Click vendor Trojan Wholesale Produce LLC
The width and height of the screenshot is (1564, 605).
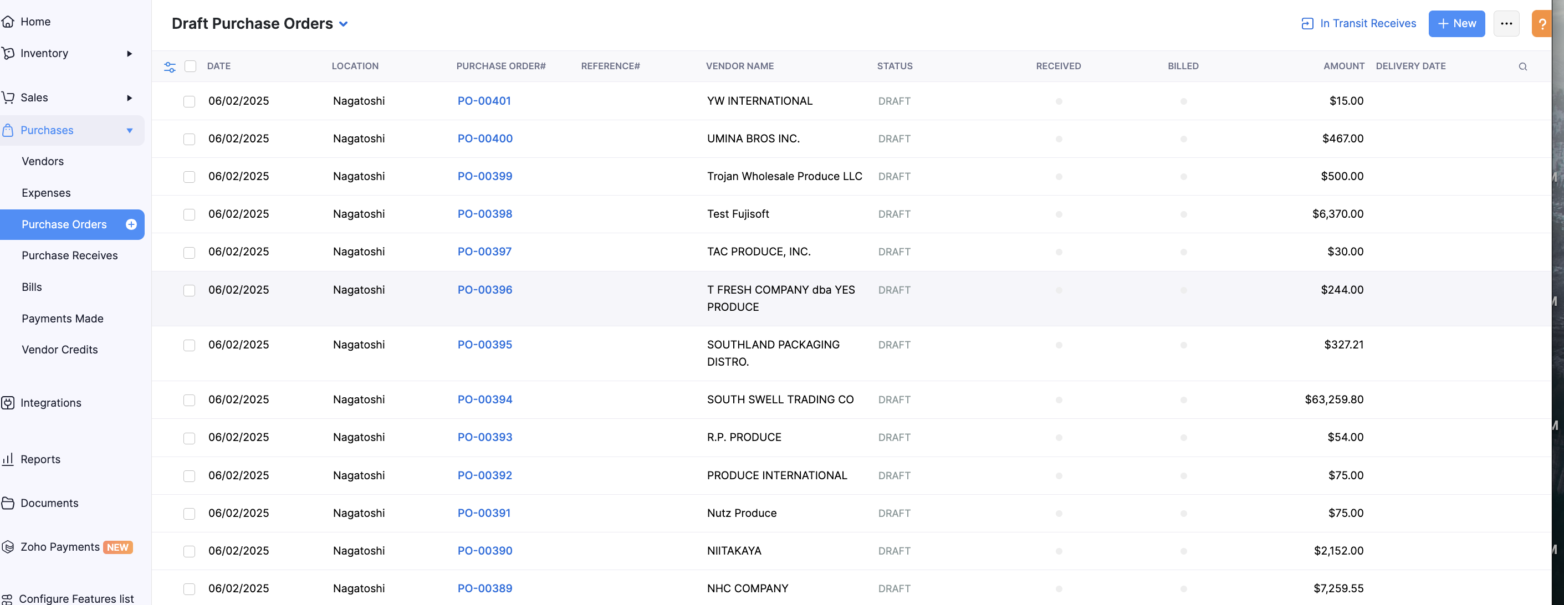[784, 176]
